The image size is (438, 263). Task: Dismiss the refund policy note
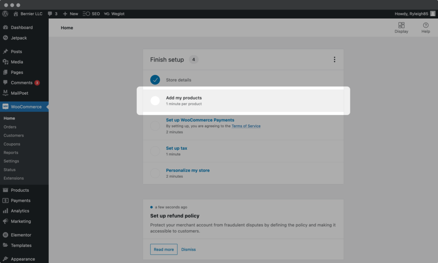click(189, 249)
